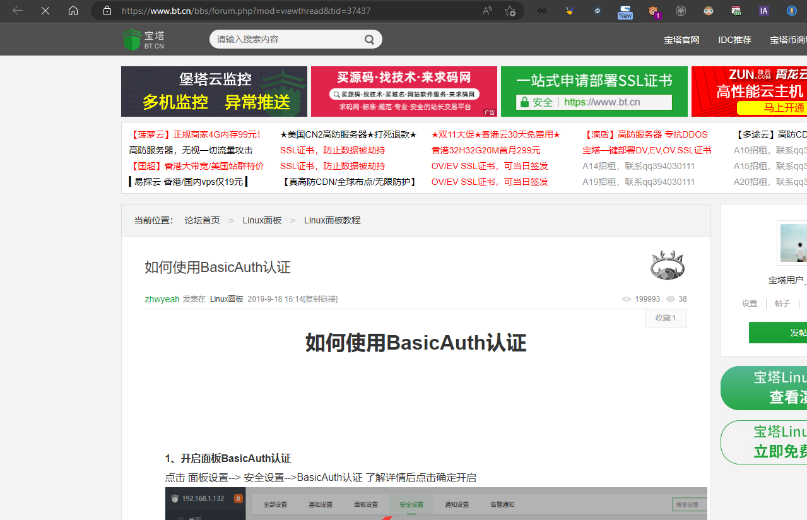Go to Linux面板 in the breadcrumb
This screenshot has height=520, width=807.
262,220
